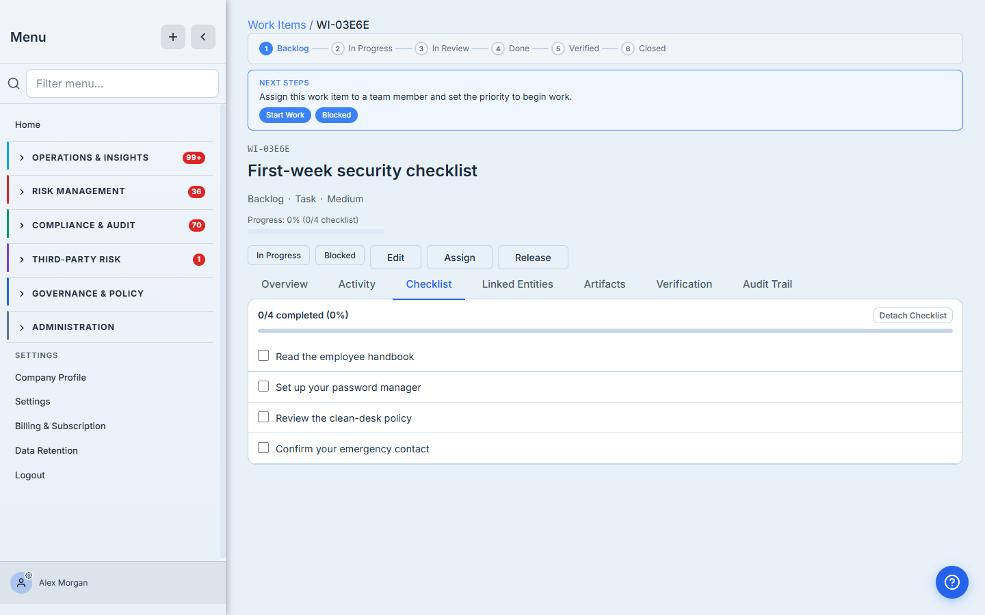Expand Third-Party Risk section
The width and height of the screenshot is (985, 615).
(x=110, y=260)
